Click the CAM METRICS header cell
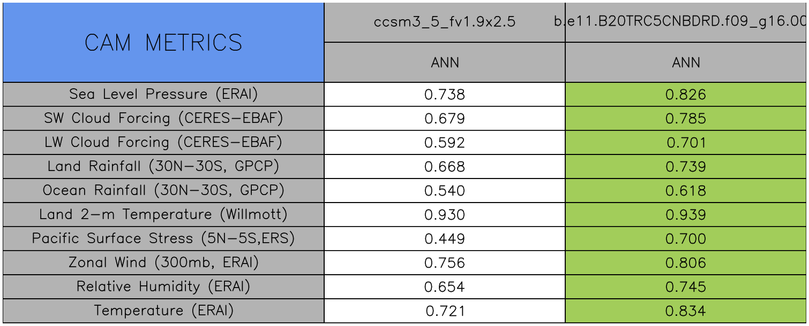This screenshot has width=809, height=326. 163,43
